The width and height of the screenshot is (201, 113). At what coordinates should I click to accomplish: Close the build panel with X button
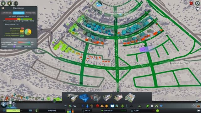(x=197, y=101)
